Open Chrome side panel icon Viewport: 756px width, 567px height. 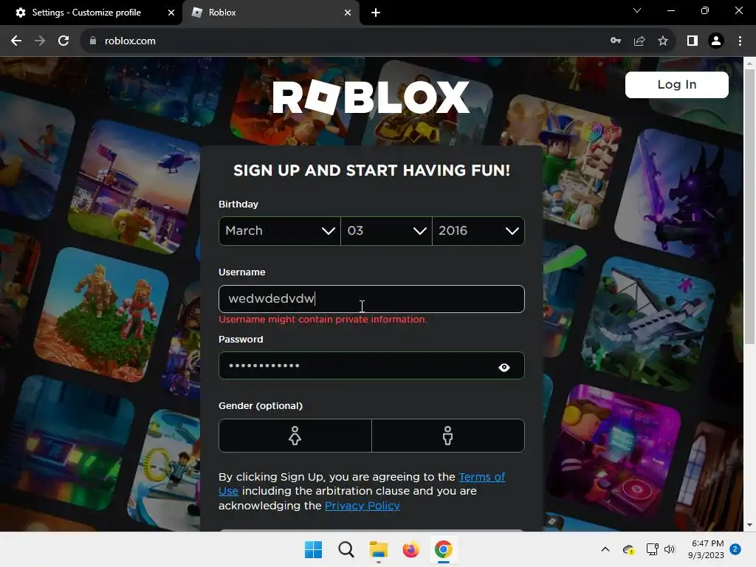pyautogui.click(x=693, y=41)
